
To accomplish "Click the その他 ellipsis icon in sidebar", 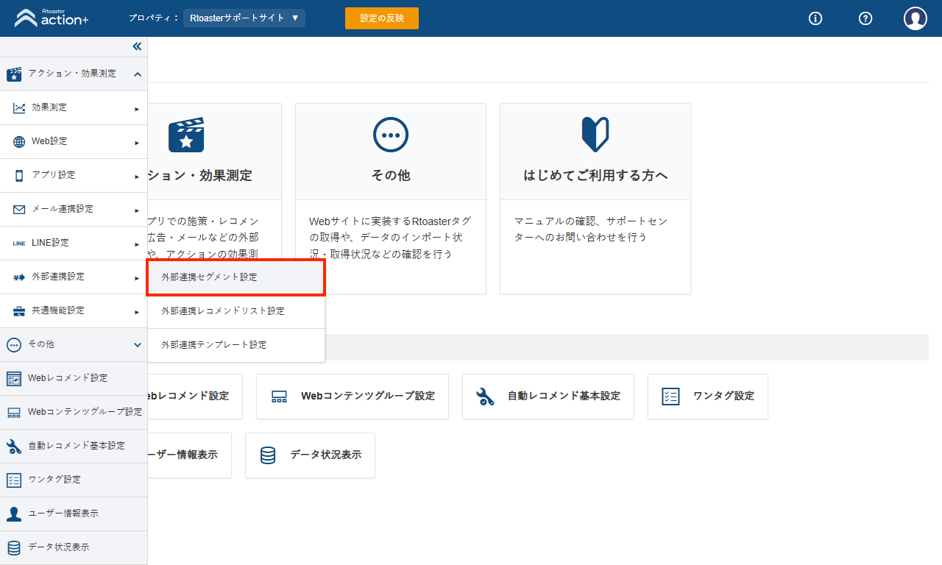I will [14, 345].
